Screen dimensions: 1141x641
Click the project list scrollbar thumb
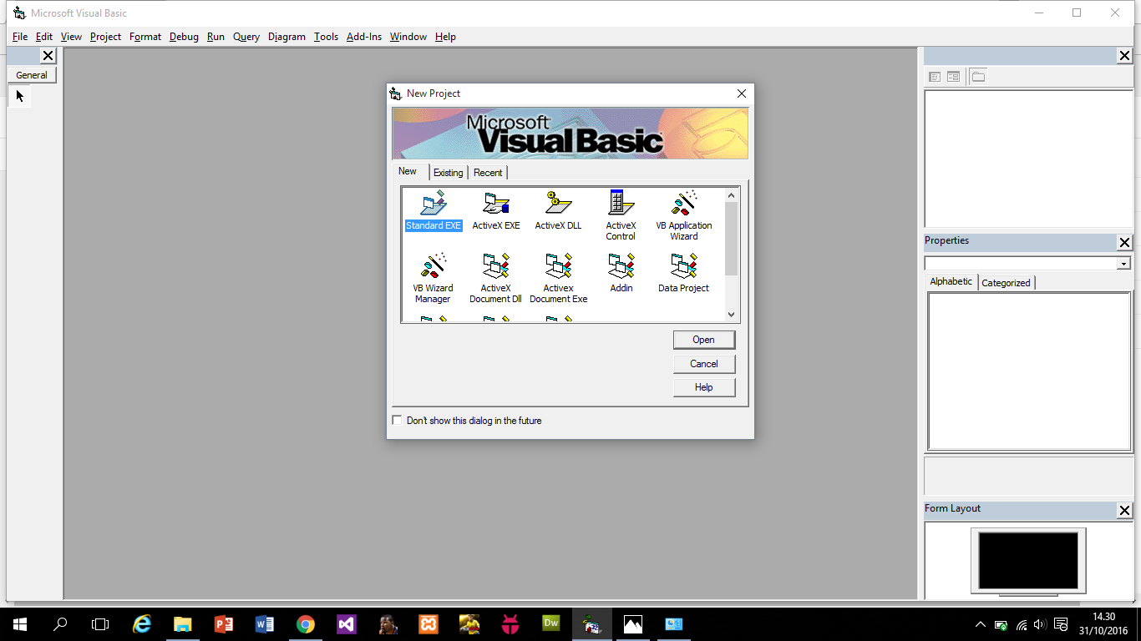pos(731,239)
